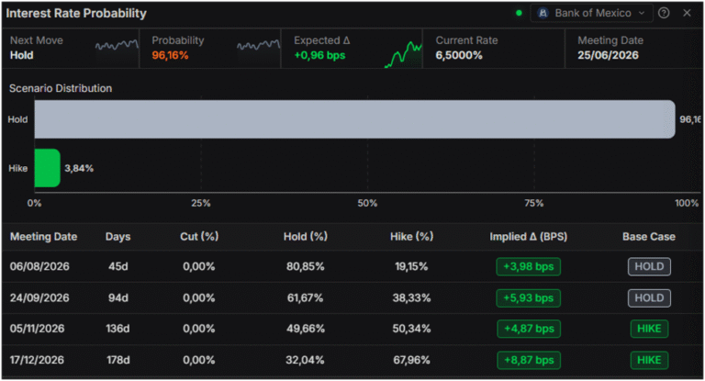
Task: Click the 38,33% hike cell
Action: click(411, 297)
